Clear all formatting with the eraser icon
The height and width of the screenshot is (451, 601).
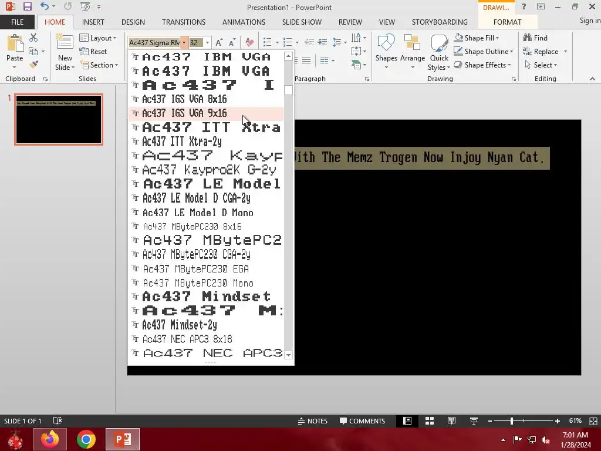tap(249, 42)
